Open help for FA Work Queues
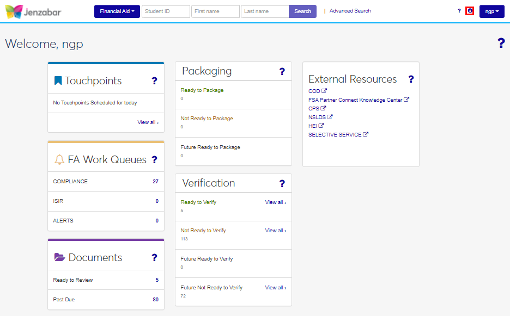This screenshot has height=316, width=510. coord(154,160)
